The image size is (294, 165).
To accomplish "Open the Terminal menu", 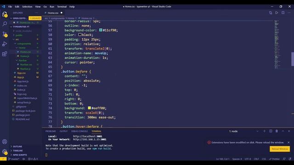I will pos(62,6).
